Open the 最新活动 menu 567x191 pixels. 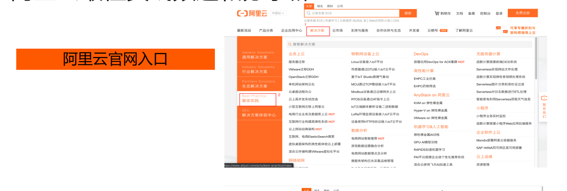point(244,31)
